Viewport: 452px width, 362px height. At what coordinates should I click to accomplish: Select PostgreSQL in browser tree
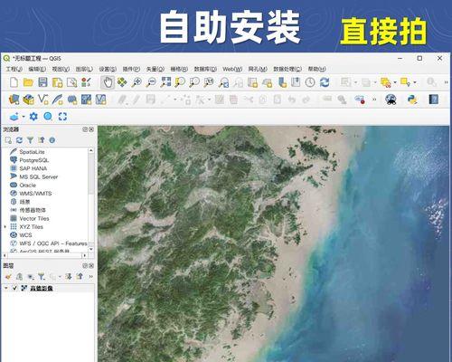click(x=33, y=160)
